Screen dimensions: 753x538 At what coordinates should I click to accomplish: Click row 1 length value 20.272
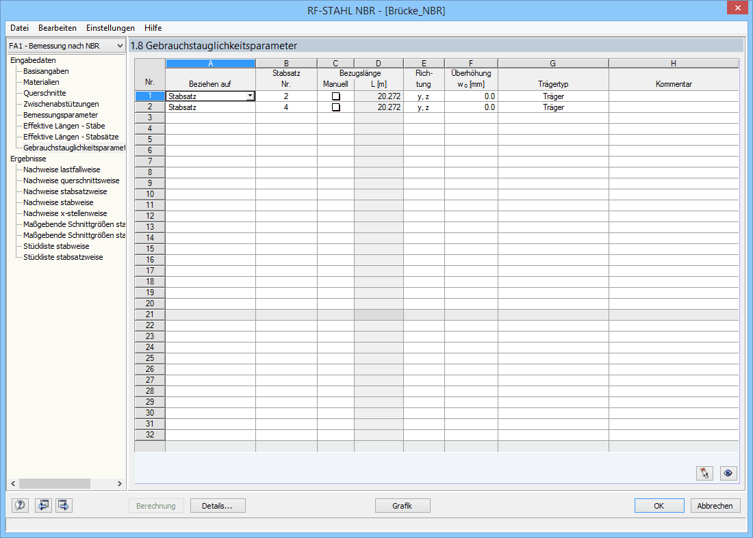coord(379,96)
